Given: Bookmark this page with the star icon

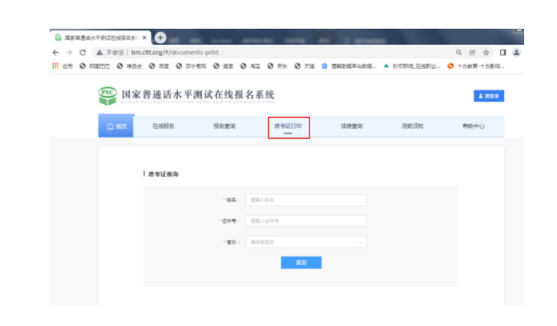Looking at the screenshot, I should [x=486, y=53].
